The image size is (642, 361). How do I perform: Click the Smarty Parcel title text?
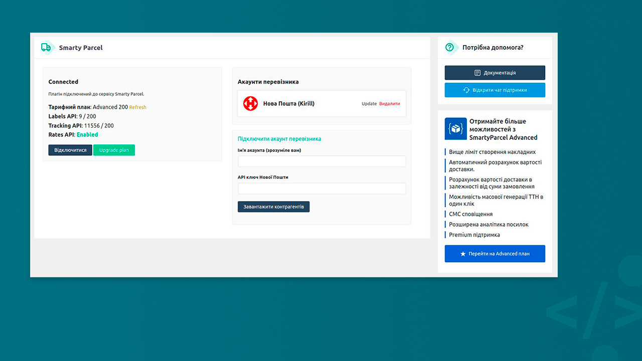pos(81,48)
